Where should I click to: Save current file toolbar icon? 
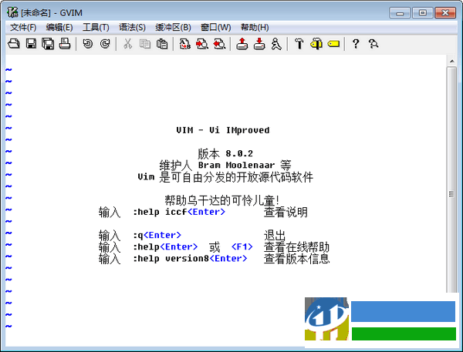coord(31,44)
